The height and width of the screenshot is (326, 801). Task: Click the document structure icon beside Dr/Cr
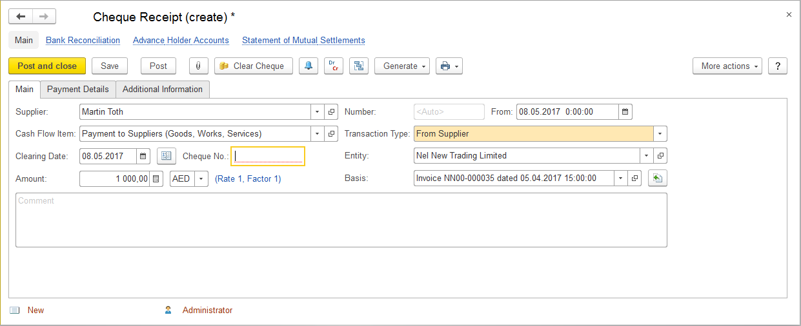358,66
